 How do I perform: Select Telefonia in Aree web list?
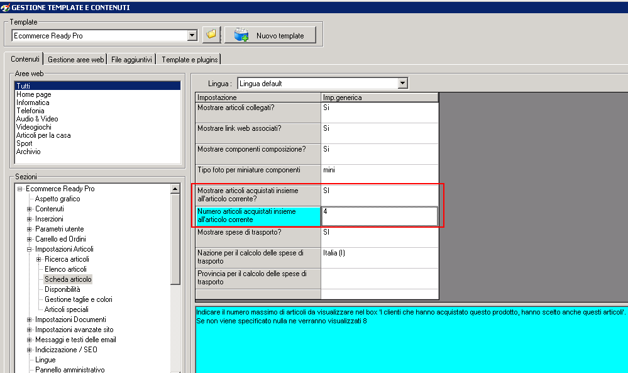point(30,111)
